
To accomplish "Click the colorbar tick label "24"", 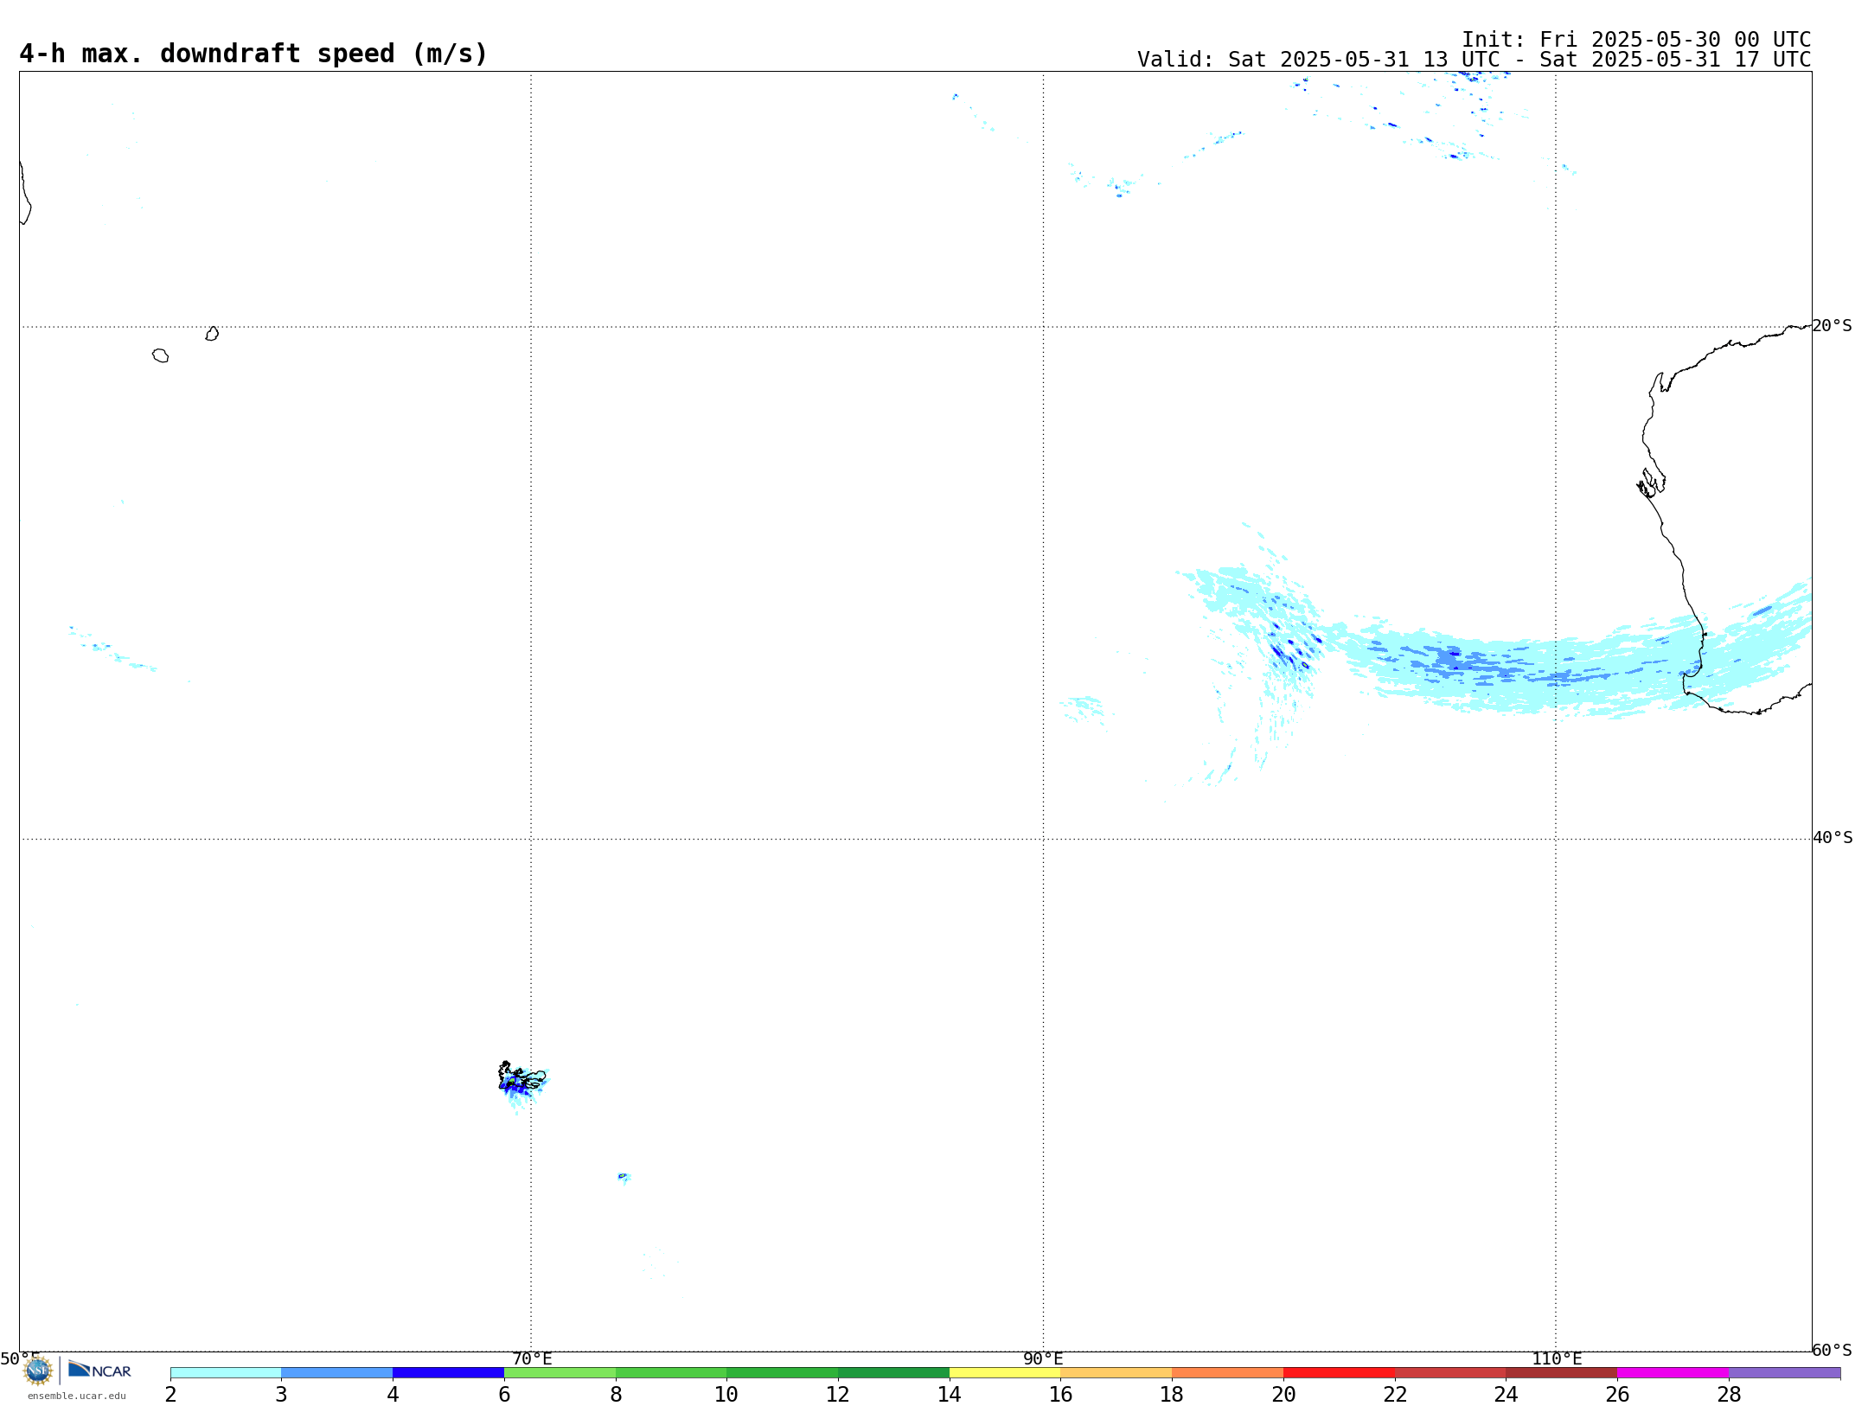I will (1507, 1394).
